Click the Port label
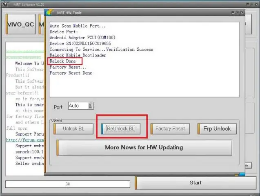The height and width of the screenshot is (196, 260). [x=58, y=107]
